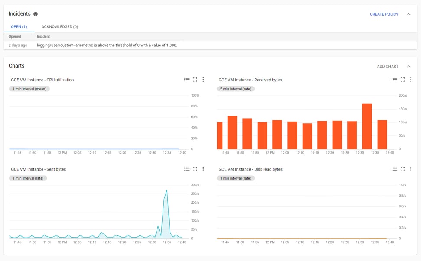Click the 'GCE VM Instance - Received bytes' title

click(x=250, y=80)
